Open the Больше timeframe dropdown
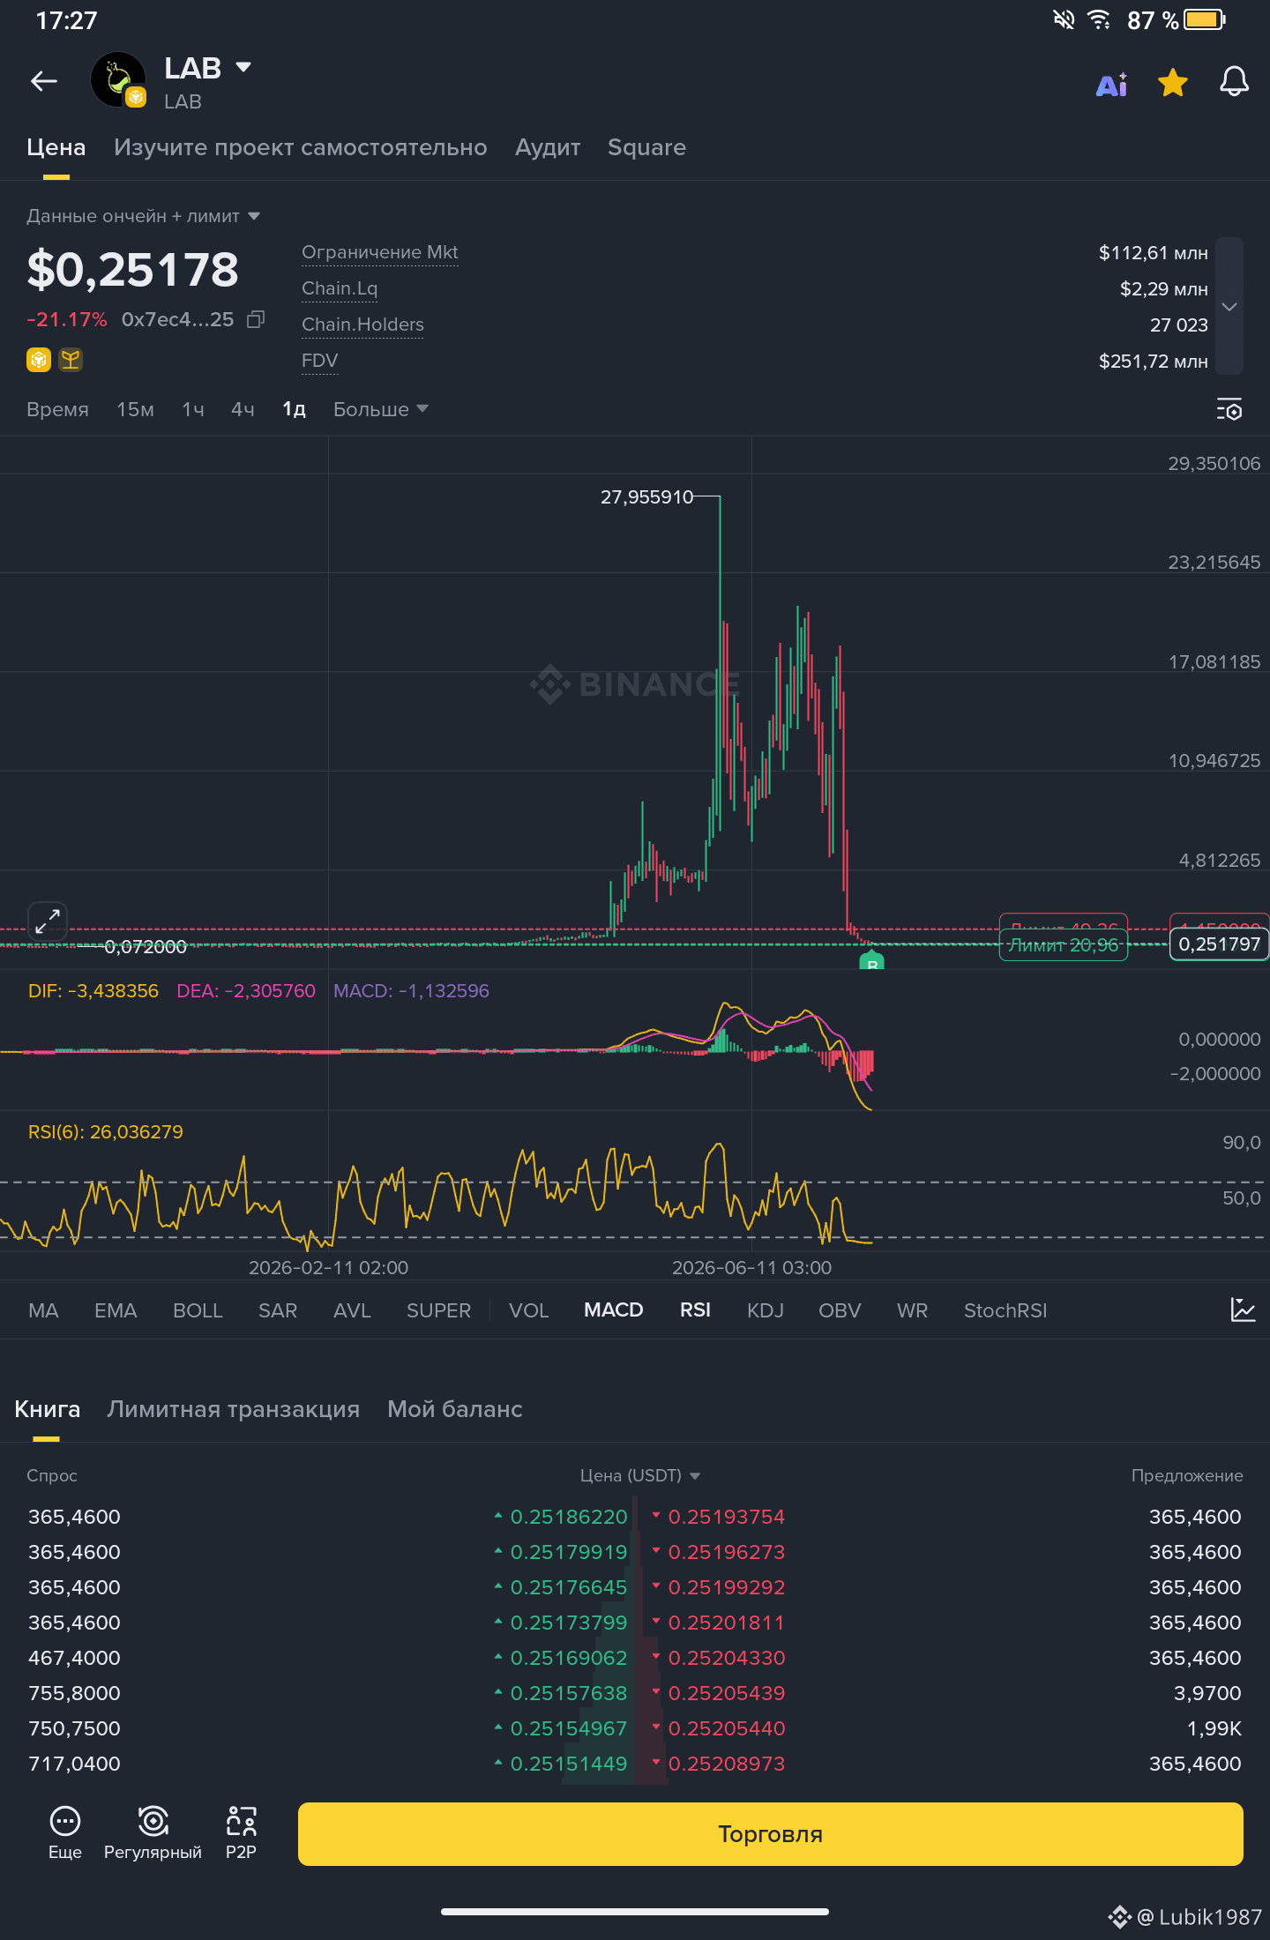Image resolution: width=1270 pixels, height=1940 pixels. coord(380,409)
